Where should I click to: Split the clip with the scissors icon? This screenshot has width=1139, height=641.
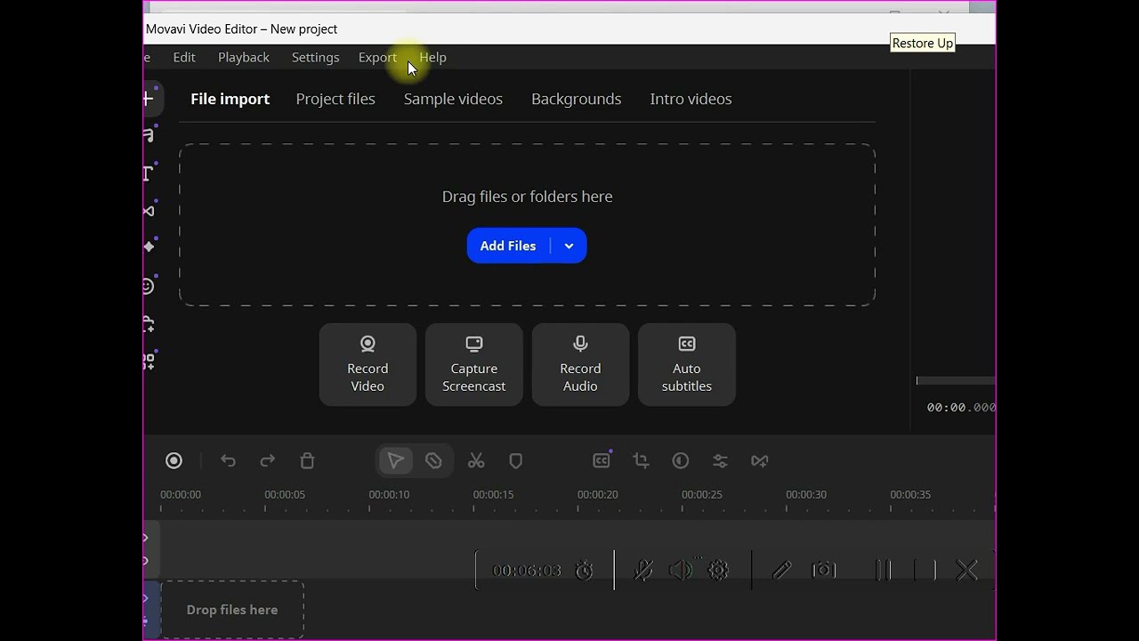[476, 460]
